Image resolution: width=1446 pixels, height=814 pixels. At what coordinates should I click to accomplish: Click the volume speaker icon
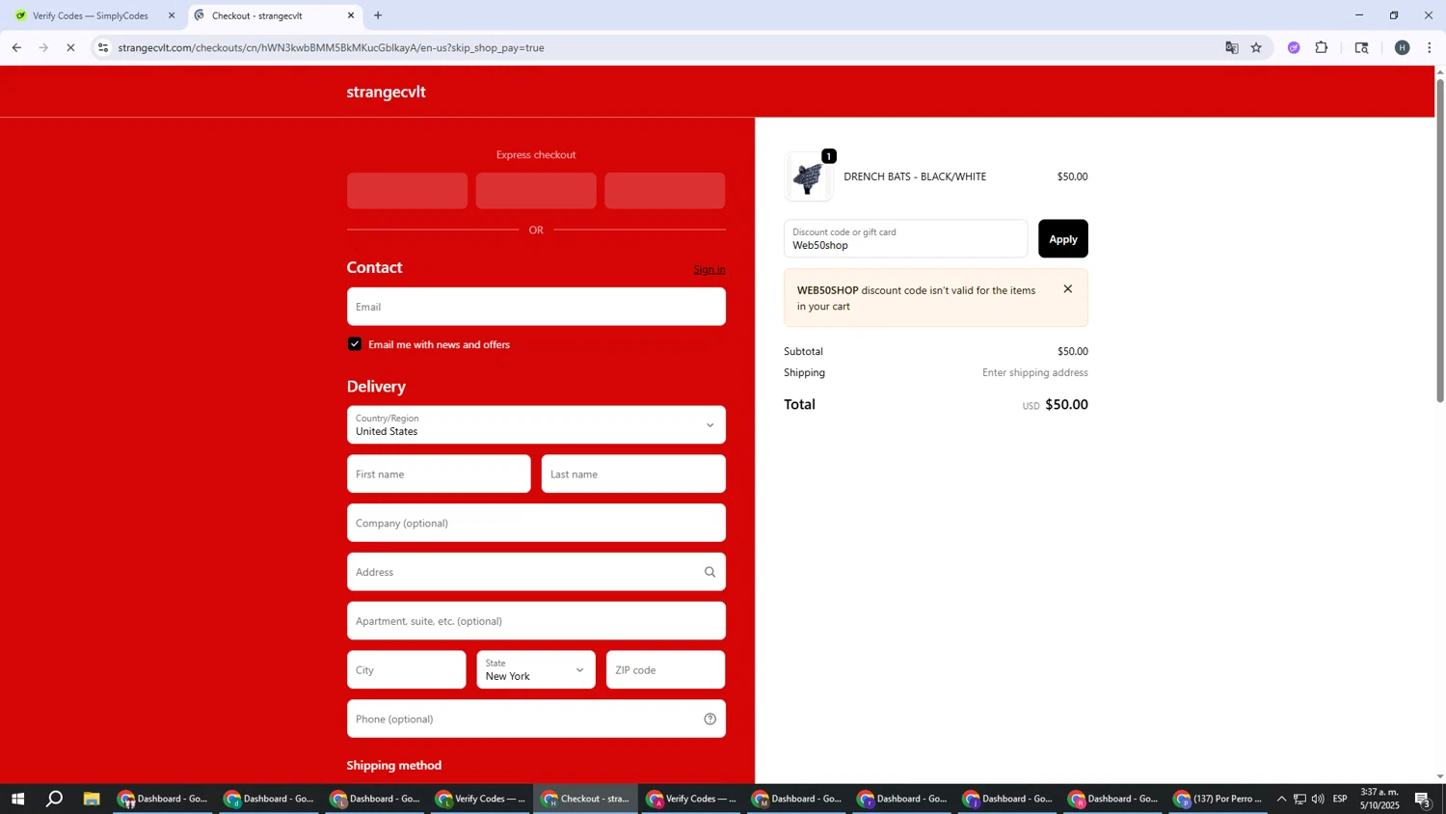point(1318,799)
